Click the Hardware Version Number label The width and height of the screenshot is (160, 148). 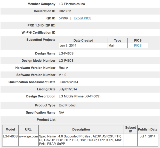click(35, 68)
